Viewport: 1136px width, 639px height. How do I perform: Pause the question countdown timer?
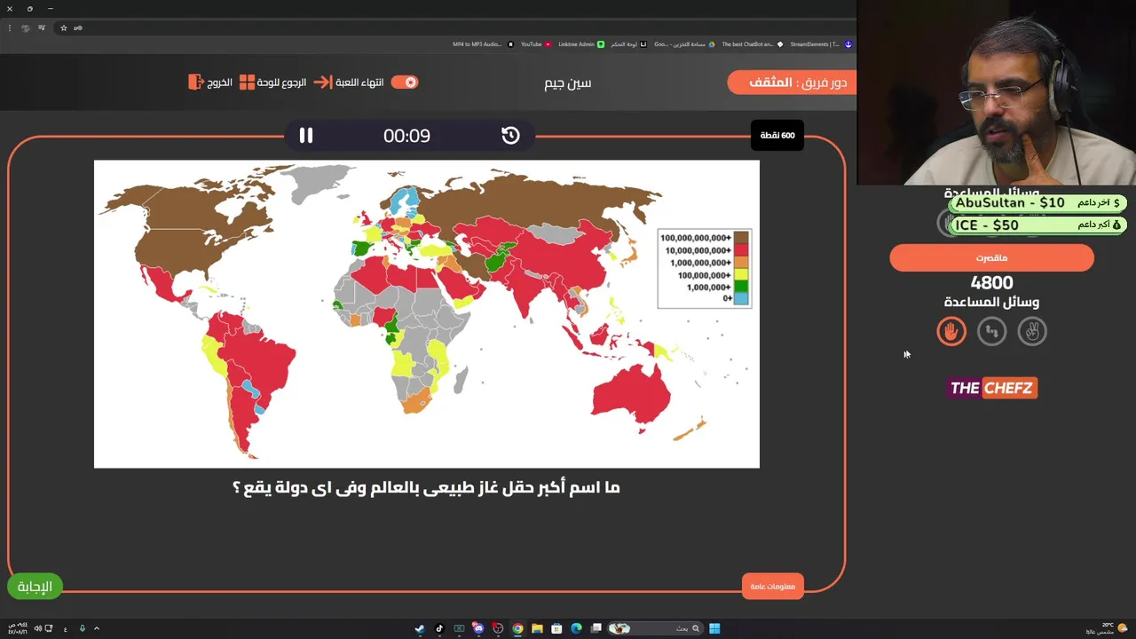306,135
